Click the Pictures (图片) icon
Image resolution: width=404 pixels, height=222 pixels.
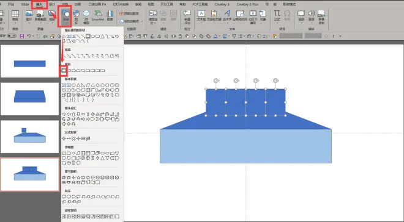[x=29, y=16]
